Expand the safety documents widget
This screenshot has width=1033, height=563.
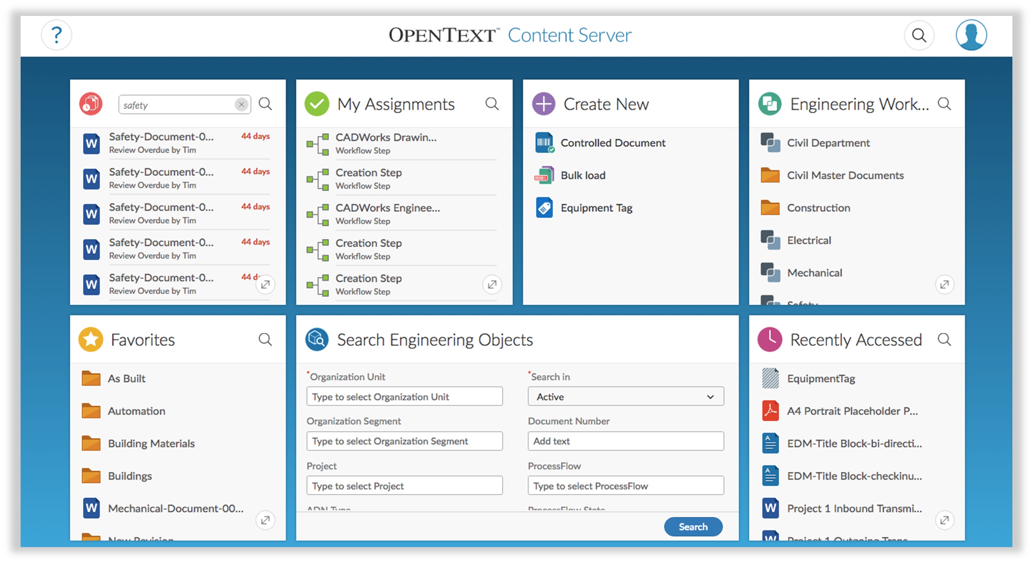click(265, 284)
